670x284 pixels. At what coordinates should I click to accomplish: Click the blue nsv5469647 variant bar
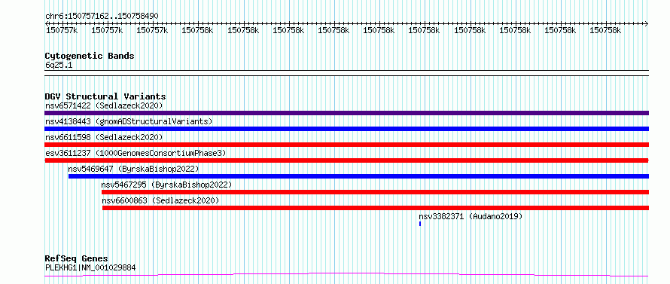358,176
